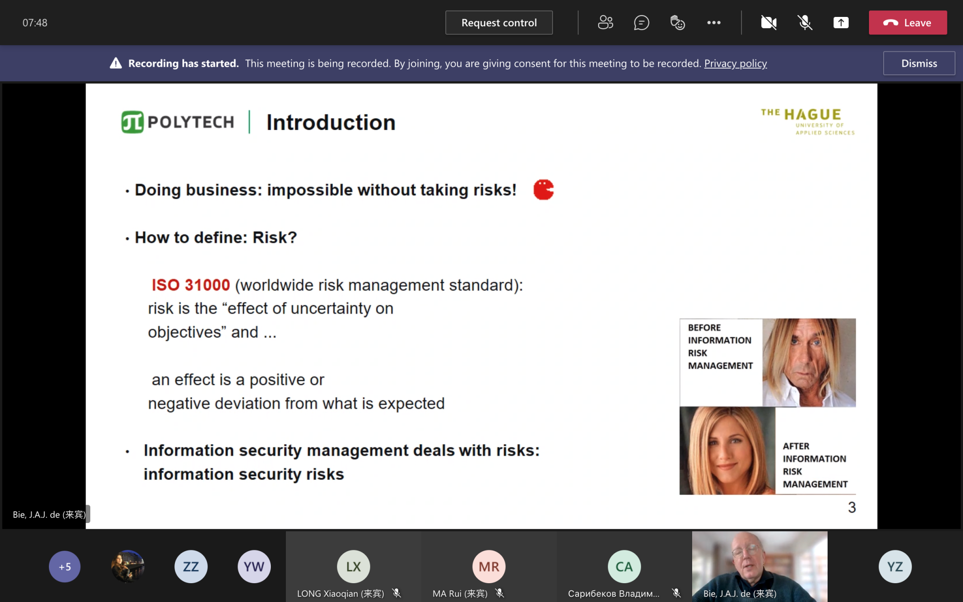This screenshot has height=602, width=963.
Task: Open the More actions ellipsis menu
Action: (x=713, y=23)
